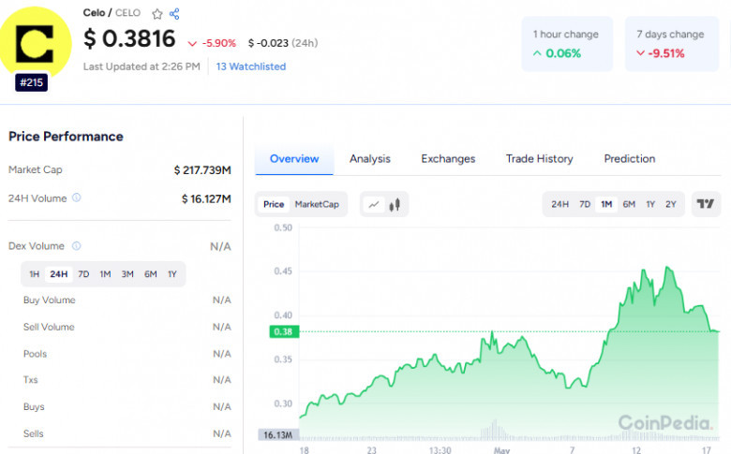
Task: Select 1H Dex volume period
Action: click(34, 274)
